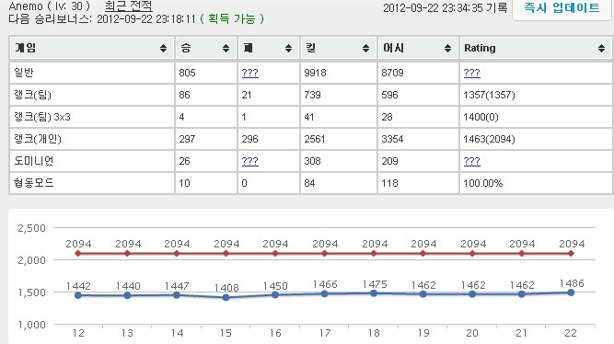Click the Rating column header text
Viewport: 614px width, 344px height.
(x=480, y=48)
